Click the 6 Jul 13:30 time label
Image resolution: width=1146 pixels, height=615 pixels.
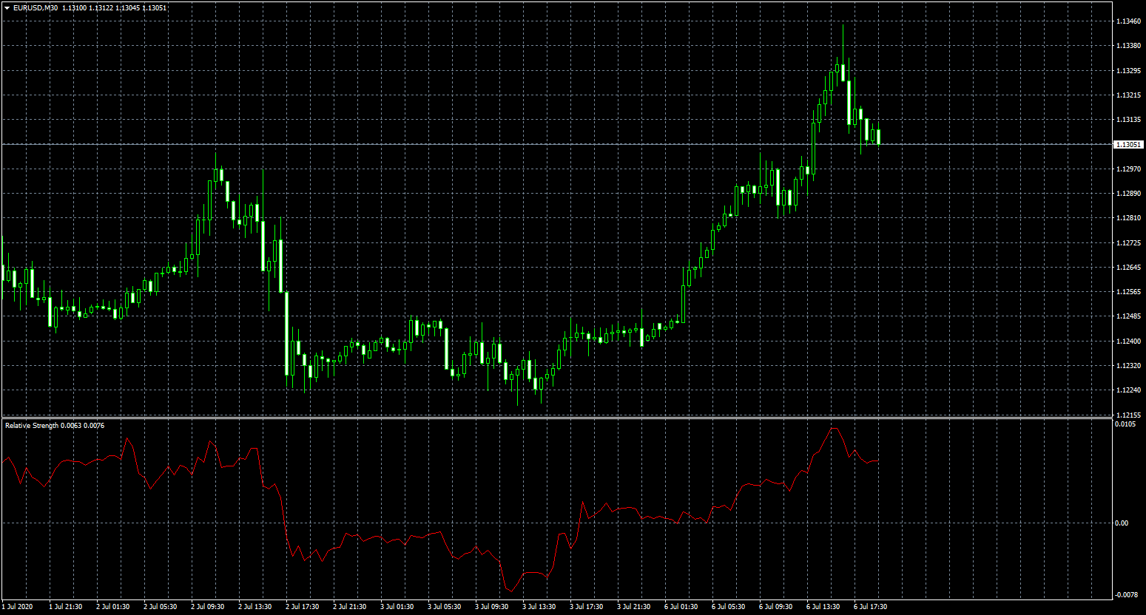(x=823, y=607)
